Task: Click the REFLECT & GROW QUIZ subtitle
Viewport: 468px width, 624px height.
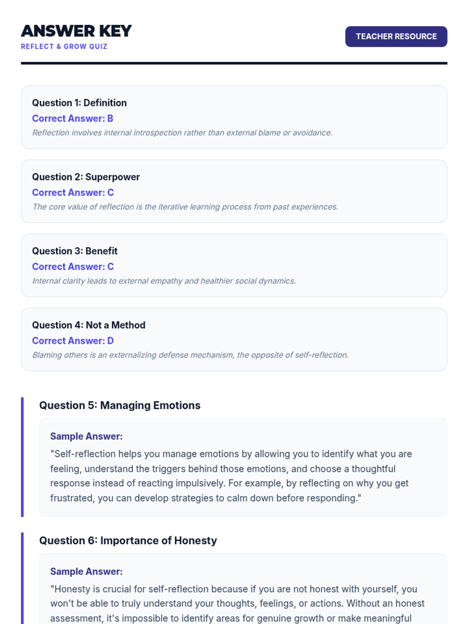Action: coord(64,46)
